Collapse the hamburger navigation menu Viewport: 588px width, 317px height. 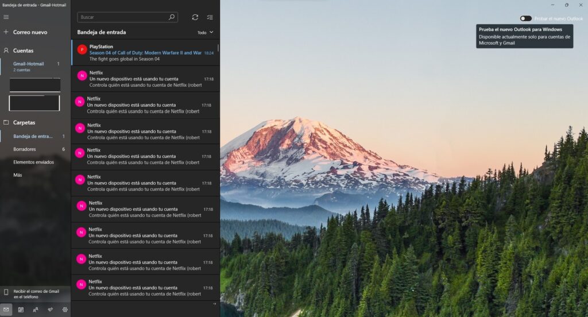click(6, 17)
